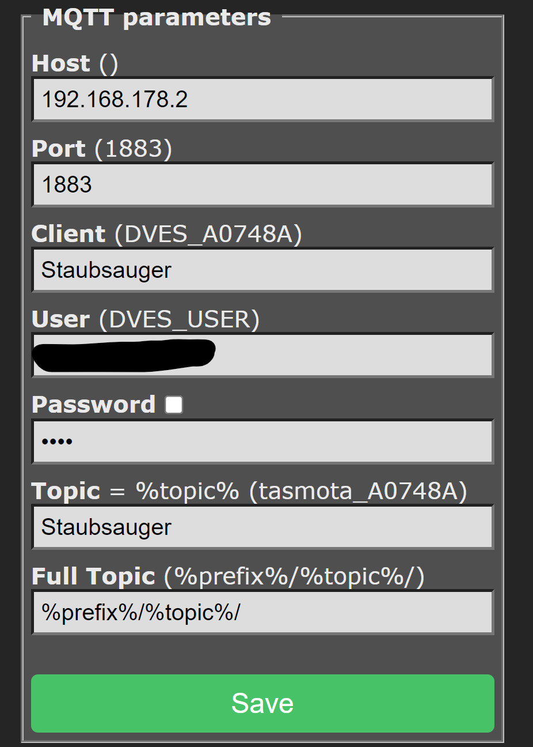Click the (DVES_A0748A) default client hint
Image resolution: width=533 pixels, height=747 pixels.
[208, 234]
